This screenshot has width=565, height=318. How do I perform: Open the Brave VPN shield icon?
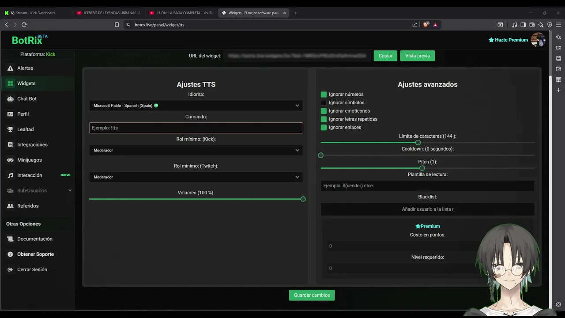(x=550, y=25)
